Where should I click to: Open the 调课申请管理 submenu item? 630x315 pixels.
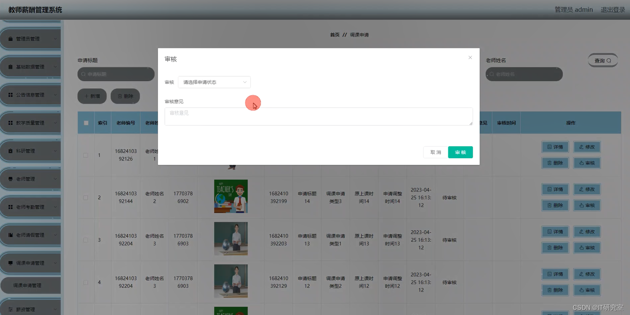pos(31,285)
